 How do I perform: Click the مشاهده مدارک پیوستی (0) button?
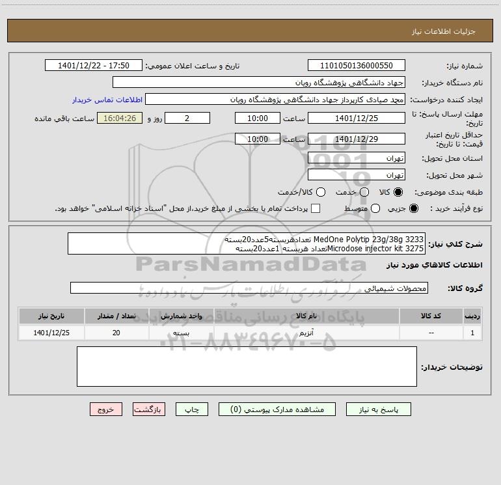click(277, 409)
